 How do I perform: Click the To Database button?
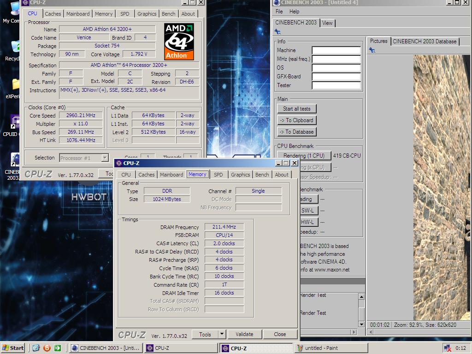click(296, 131)
